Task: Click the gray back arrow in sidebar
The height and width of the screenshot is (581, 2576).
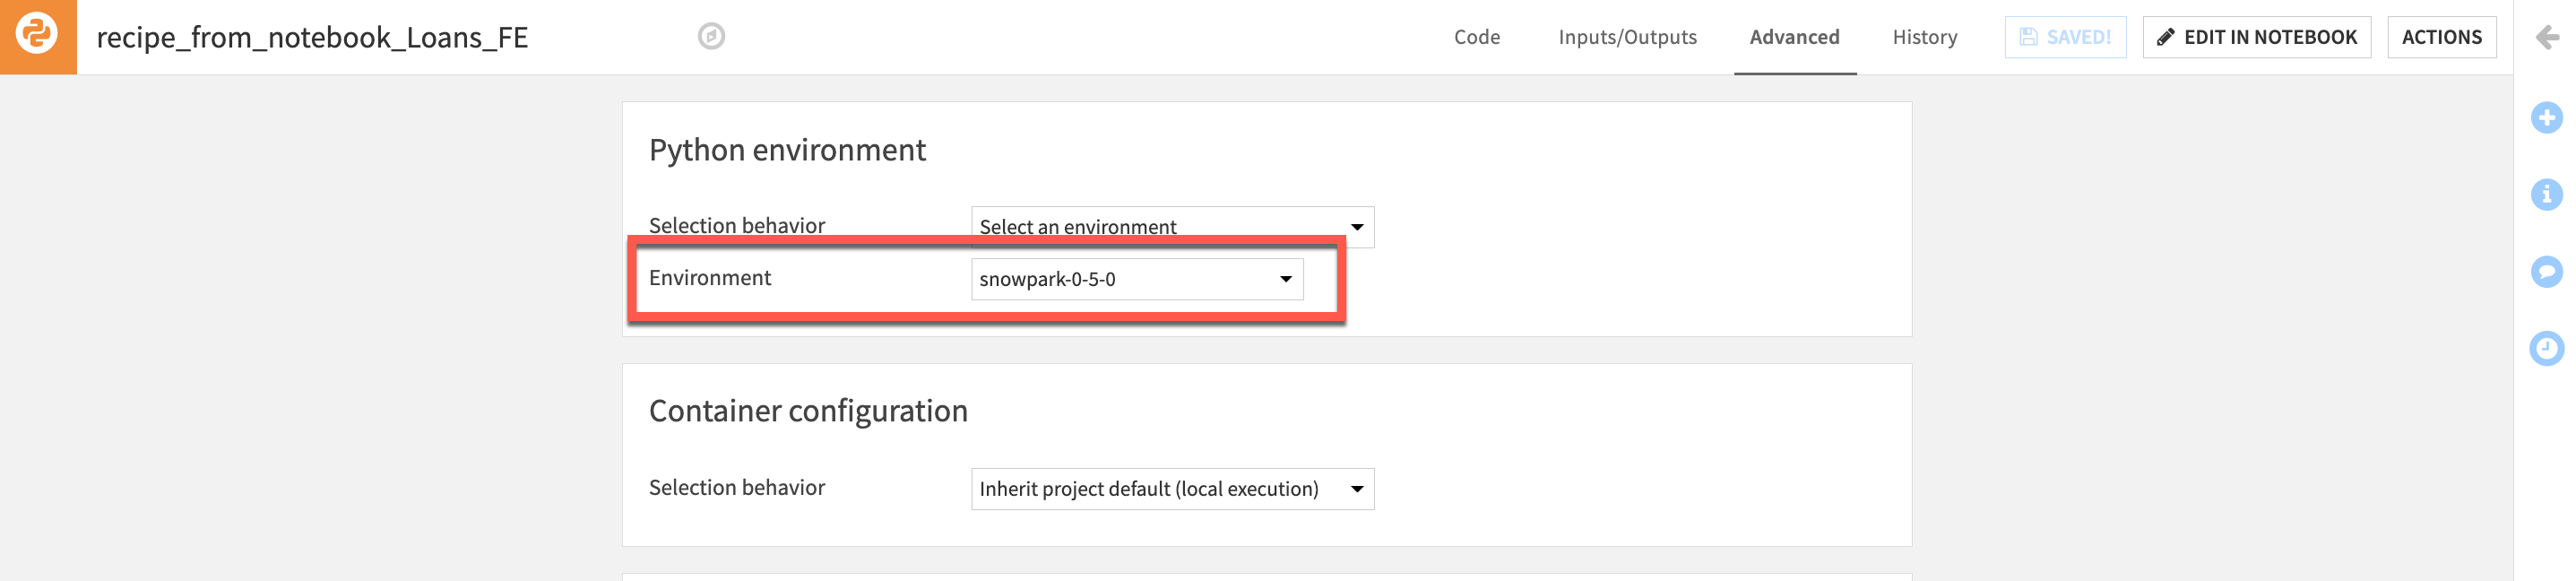Action: tap(2546, 38)
